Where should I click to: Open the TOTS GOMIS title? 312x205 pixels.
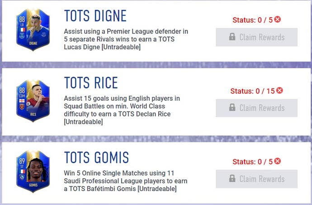tap(96, 157)
